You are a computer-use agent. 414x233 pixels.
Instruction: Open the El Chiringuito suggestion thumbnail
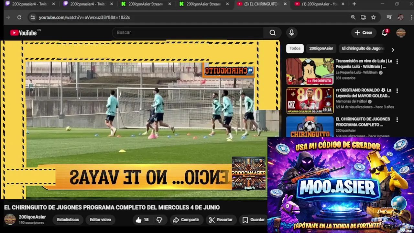pyautogui.click(x=310, y=127)
